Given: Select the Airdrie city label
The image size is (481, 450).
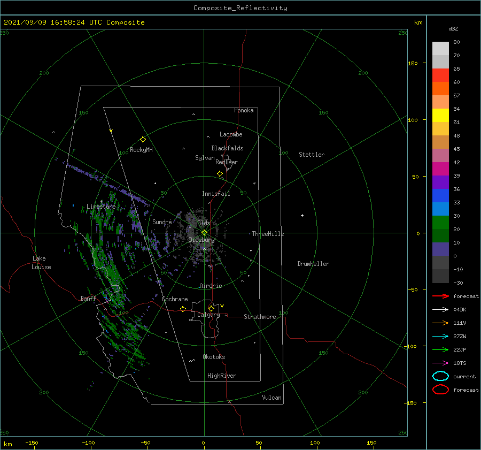Looking at the screenshot, I should (x=211, y=286).
